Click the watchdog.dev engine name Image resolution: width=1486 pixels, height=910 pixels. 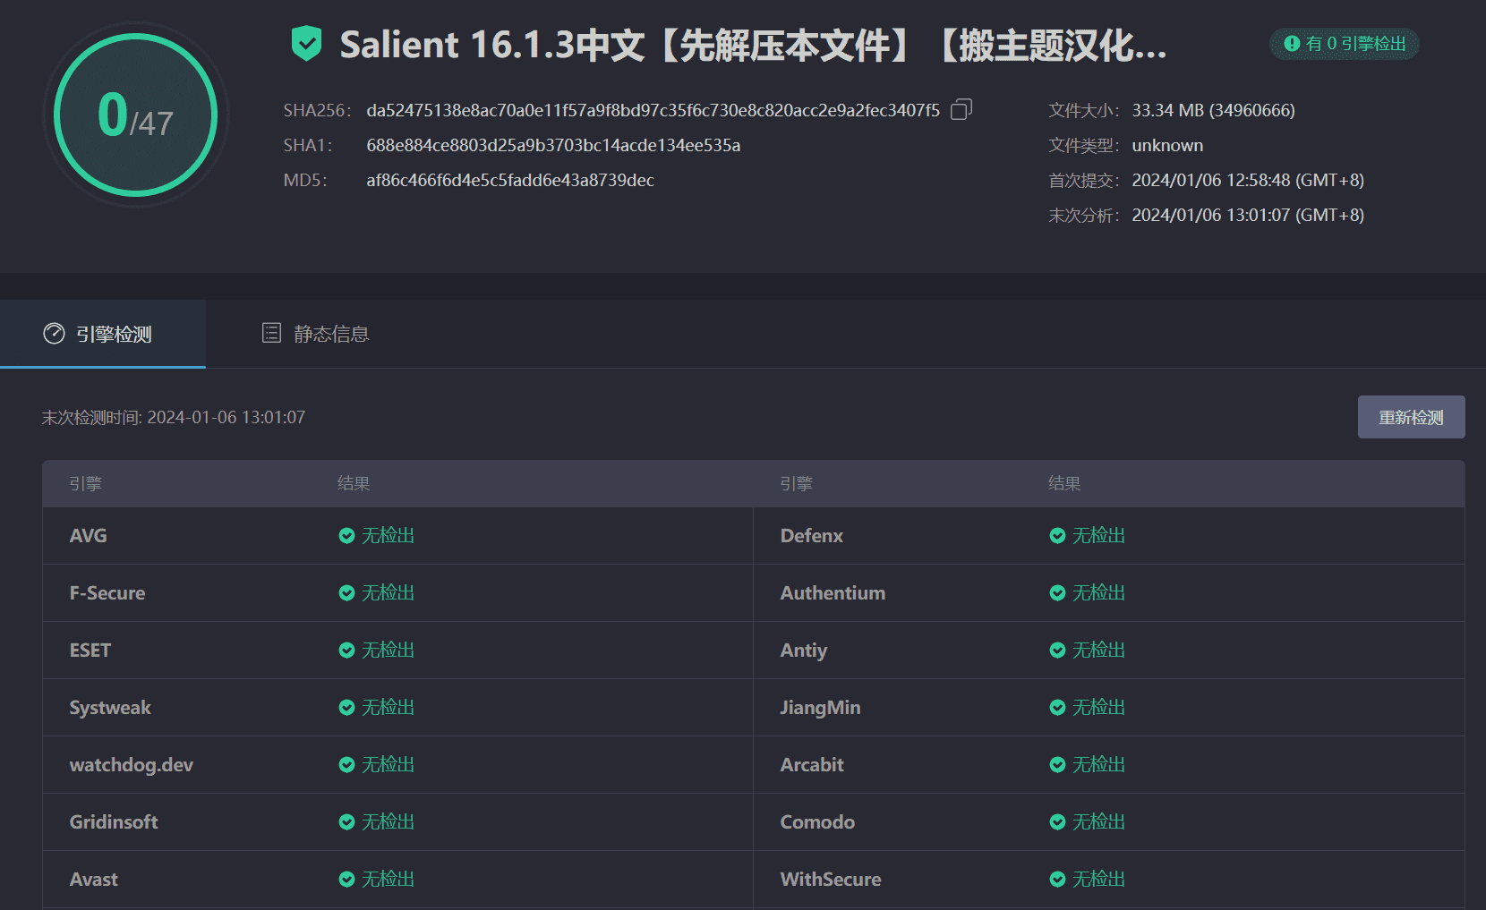click(x=132, y=765)
